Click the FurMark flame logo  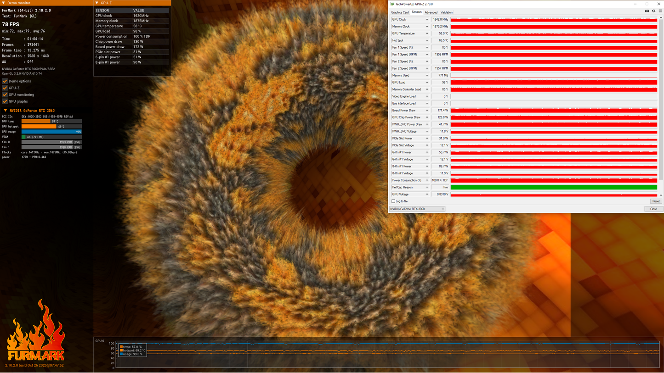(x=35, y=330)
